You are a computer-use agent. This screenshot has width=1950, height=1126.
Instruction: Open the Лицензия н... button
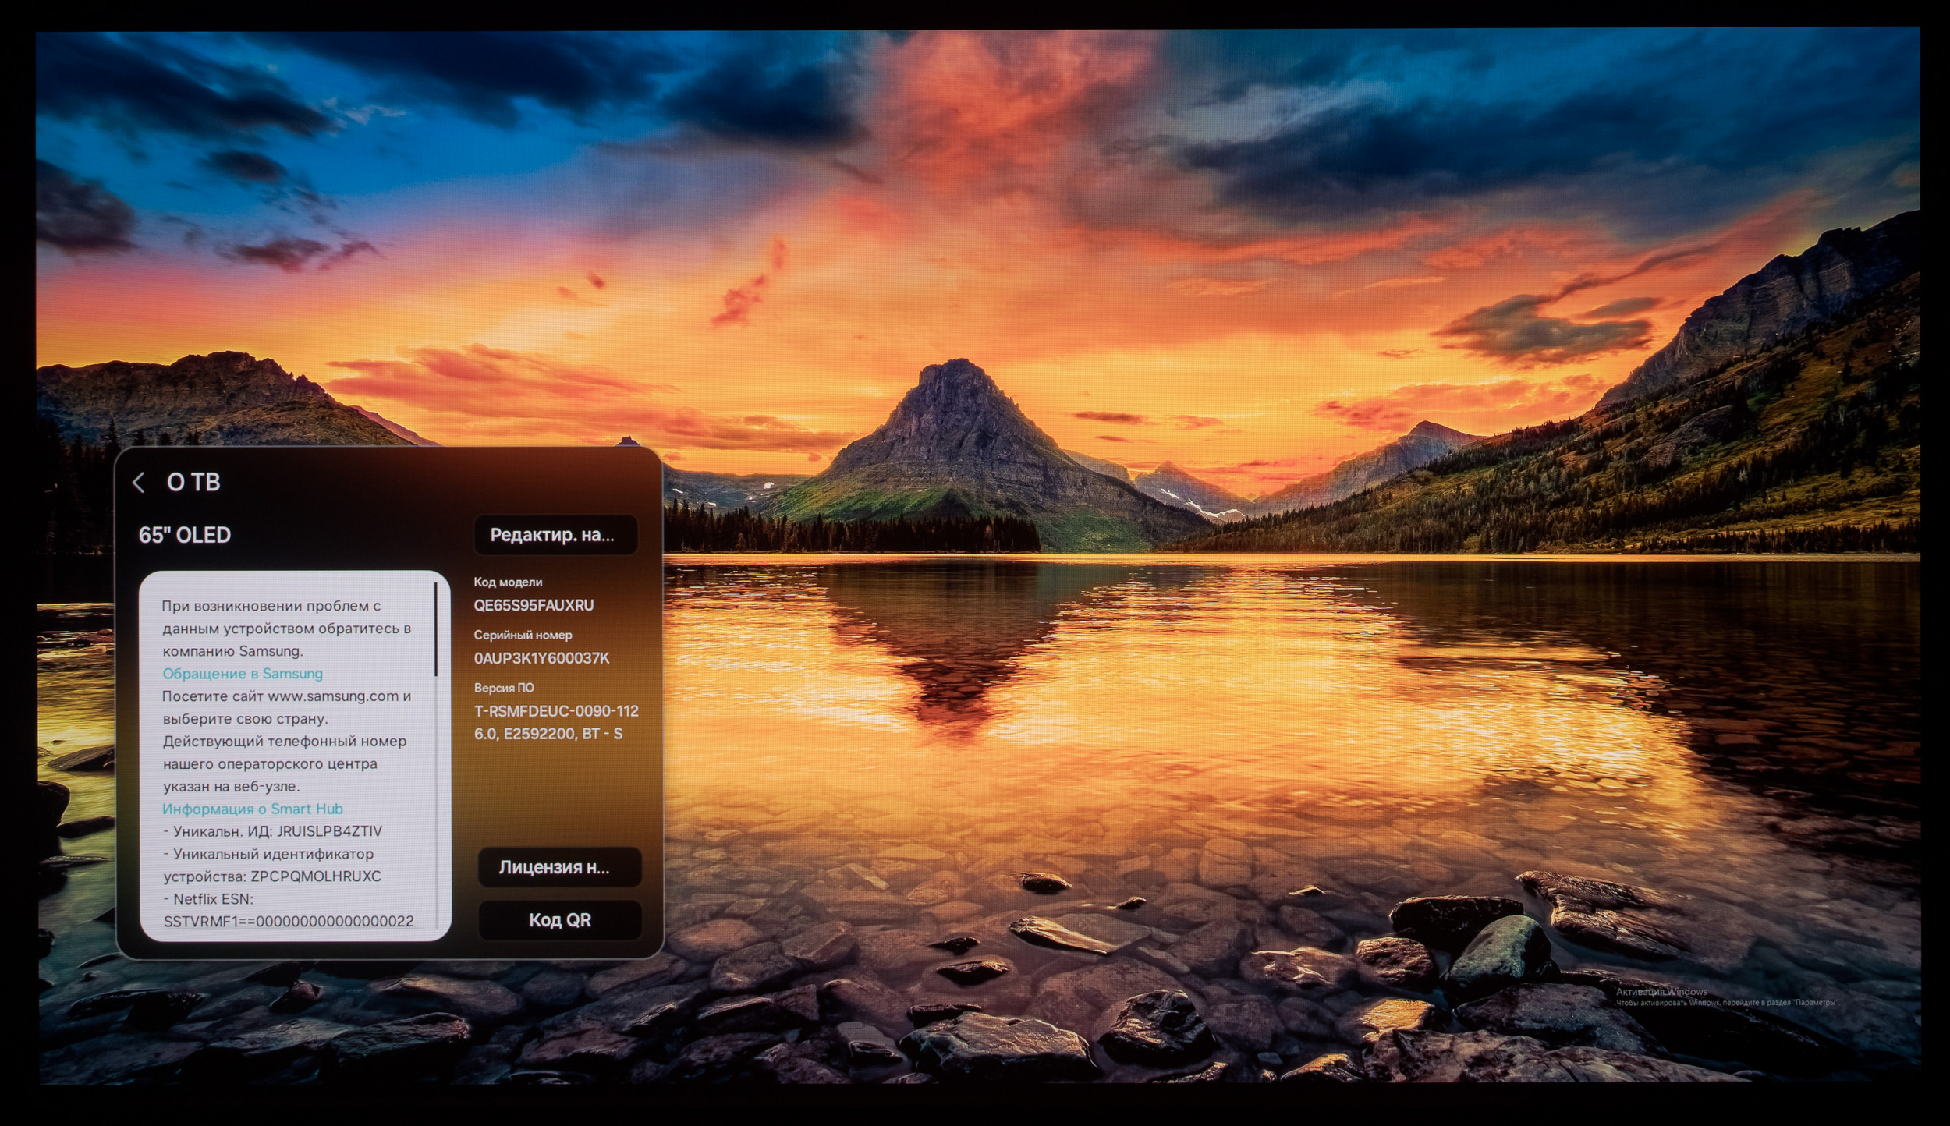[558, 867]
